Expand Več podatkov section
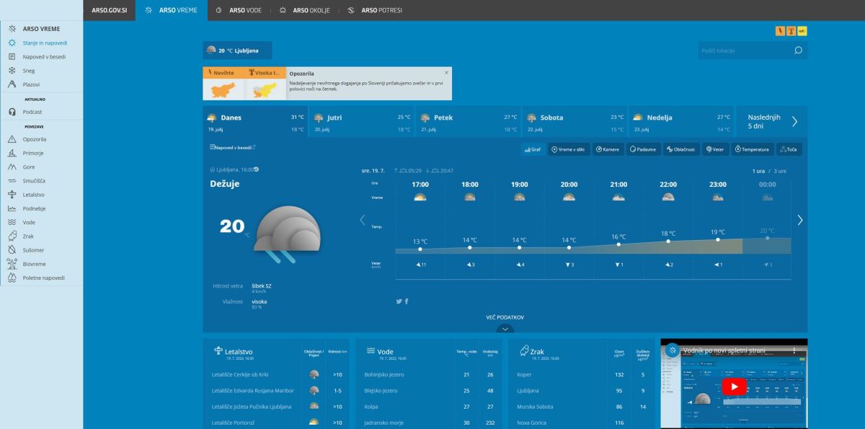This screenshot has height=429, width=865. click(505, 317)
